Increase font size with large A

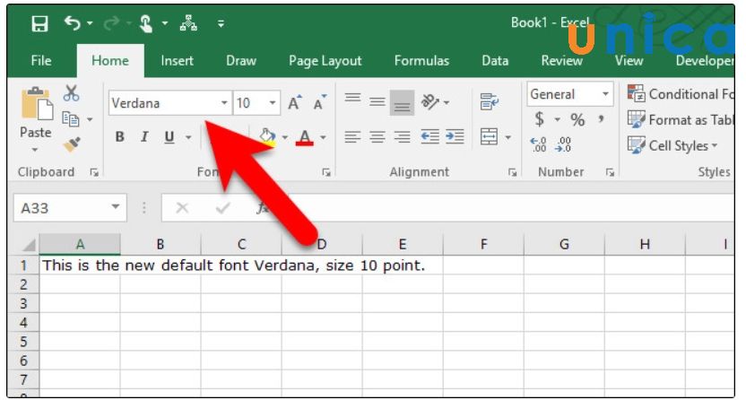point(294,102)
